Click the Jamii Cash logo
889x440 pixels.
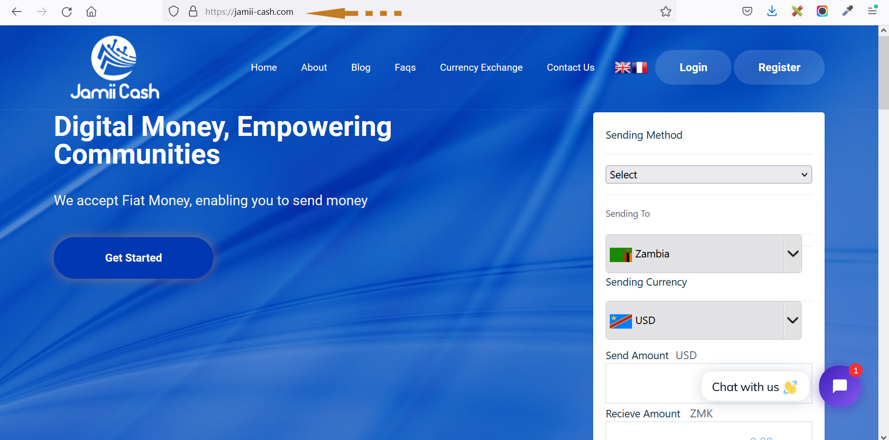(114, 68)
